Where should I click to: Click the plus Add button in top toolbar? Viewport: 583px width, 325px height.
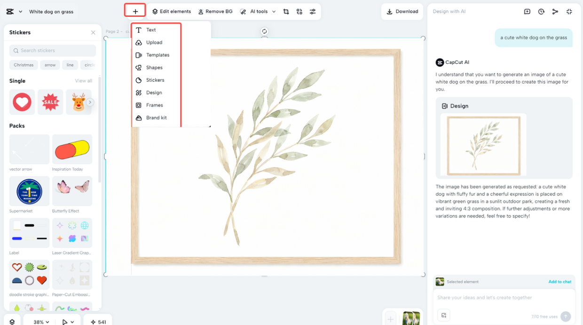[135, 11]
